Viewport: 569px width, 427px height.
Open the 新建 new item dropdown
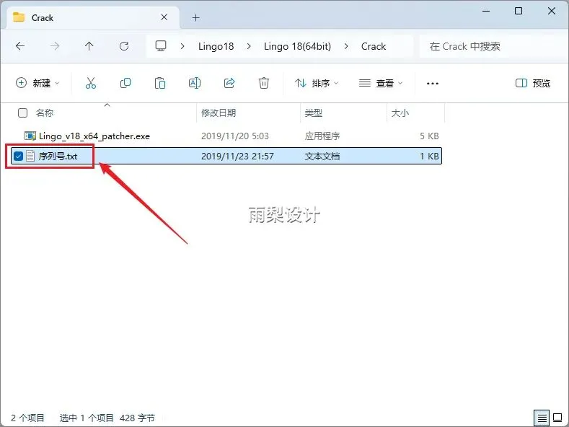(x=38, y=83)
